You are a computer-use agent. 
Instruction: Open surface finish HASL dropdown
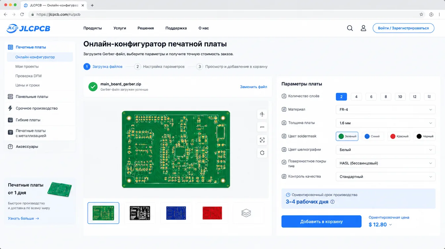[385, 163]
